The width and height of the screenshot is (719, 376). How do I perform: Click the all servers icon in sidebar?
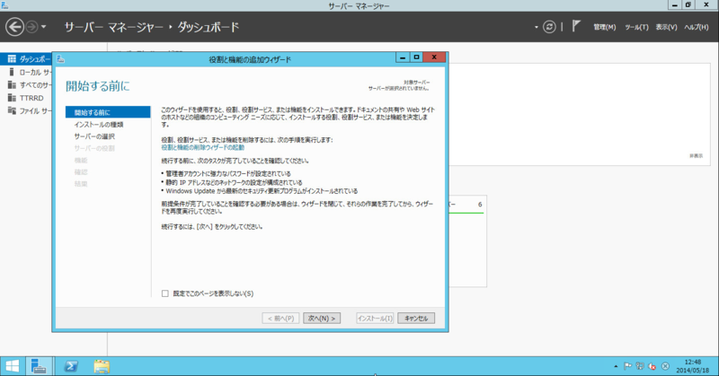(x=12, y=84)
